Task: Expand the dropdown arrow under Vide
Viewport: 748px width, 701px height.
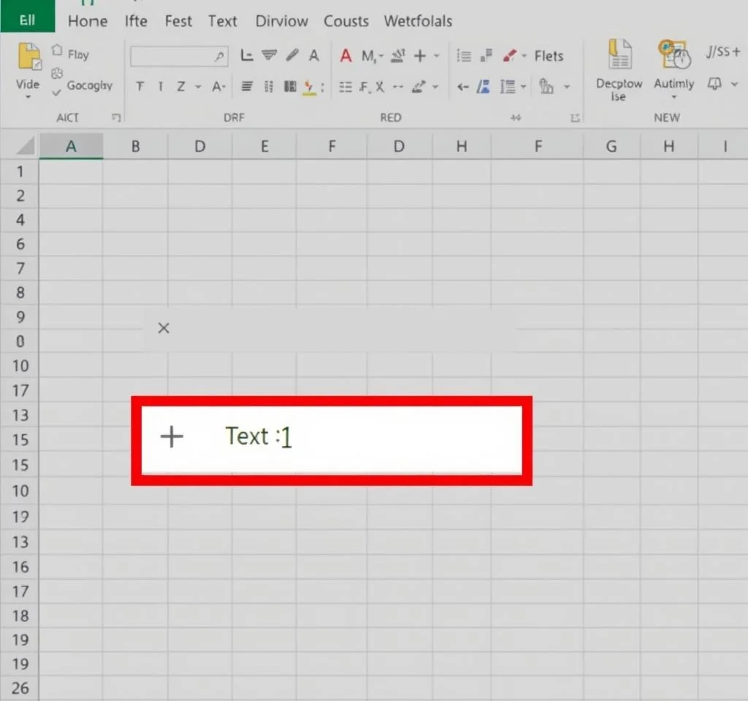Action: [28, 97]
